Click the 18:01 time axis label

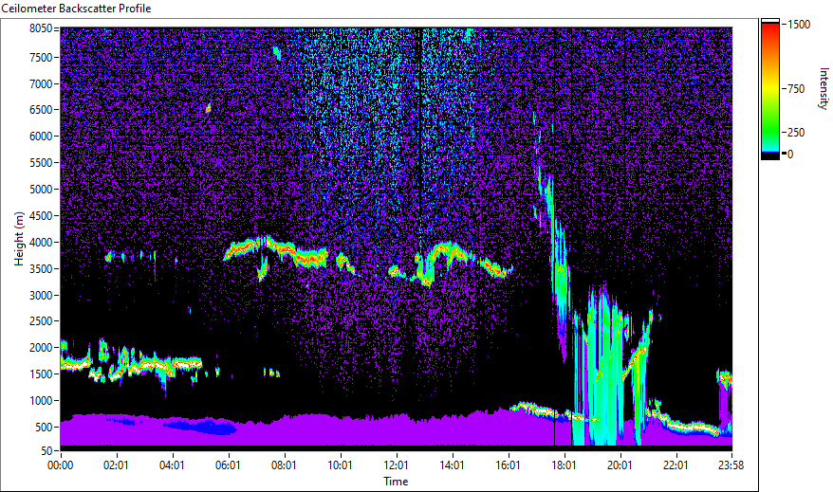point(564,465)
